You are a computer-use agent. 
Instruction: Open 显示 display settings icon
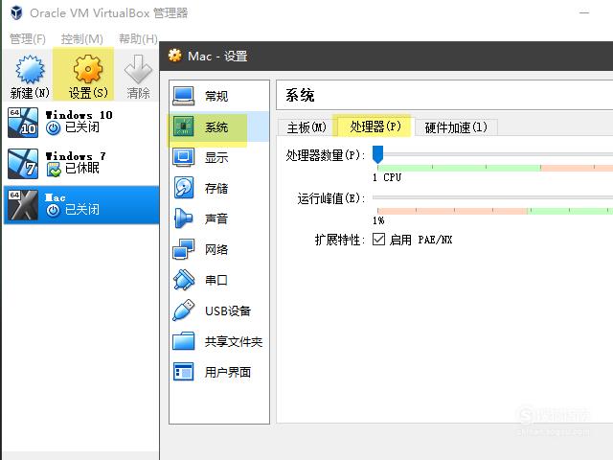click(x=183, y=157)
